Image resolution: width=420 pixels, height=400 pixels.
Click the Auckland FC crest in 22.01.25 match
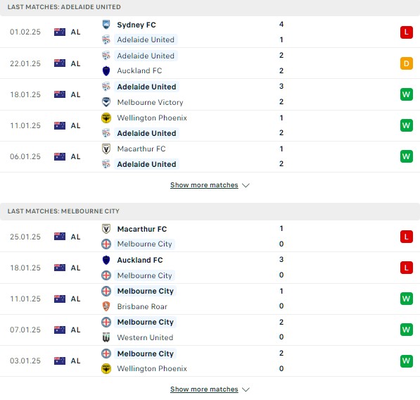tap(106, 71)
